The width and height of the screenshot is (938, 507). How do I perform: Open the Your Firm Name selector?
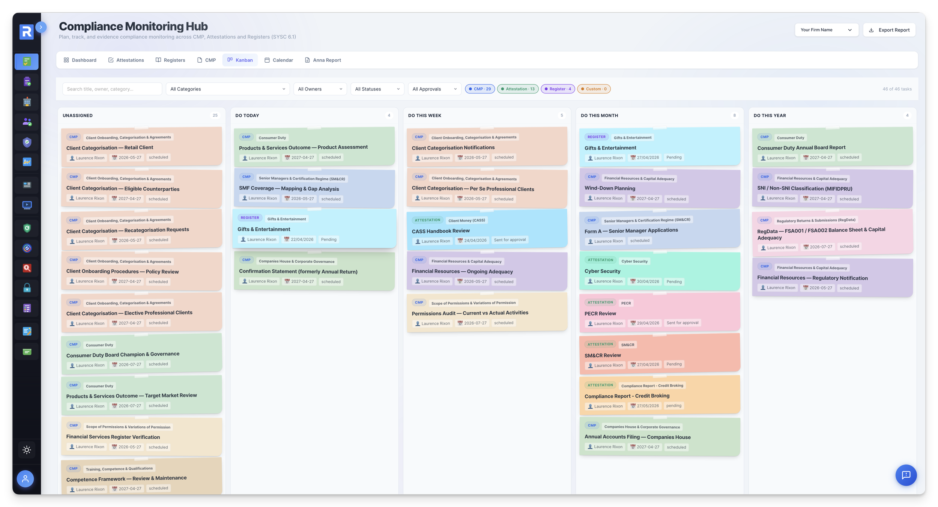pyautogui.click(x=827, y=30)
